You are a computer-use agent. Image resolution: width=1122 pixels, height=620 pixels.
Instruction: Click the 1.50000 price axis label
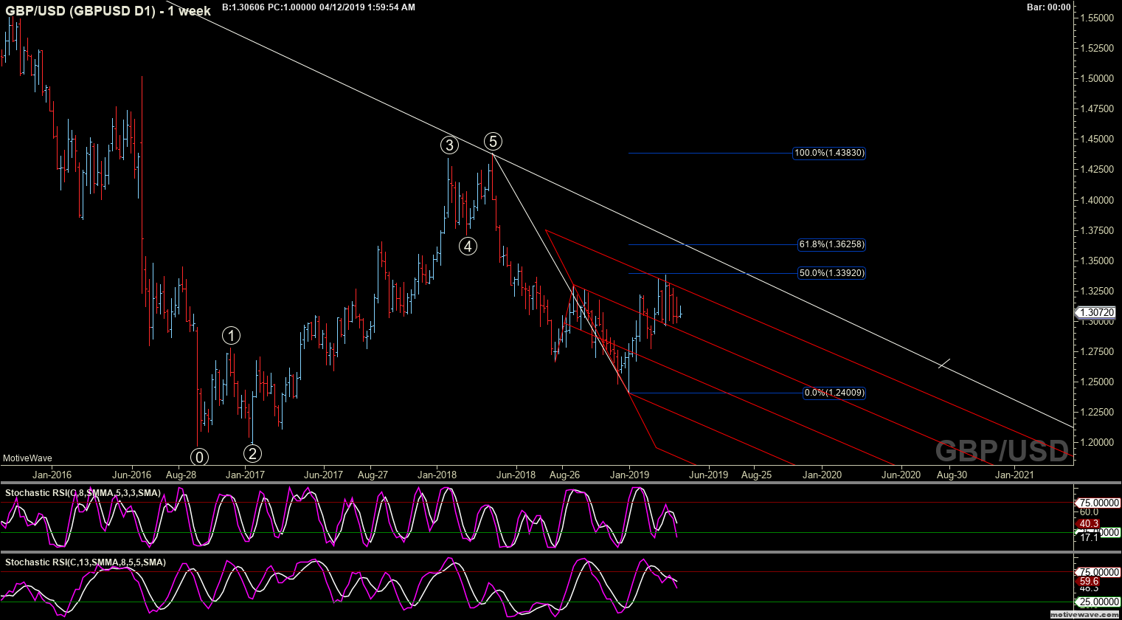tap(1096, 78)
